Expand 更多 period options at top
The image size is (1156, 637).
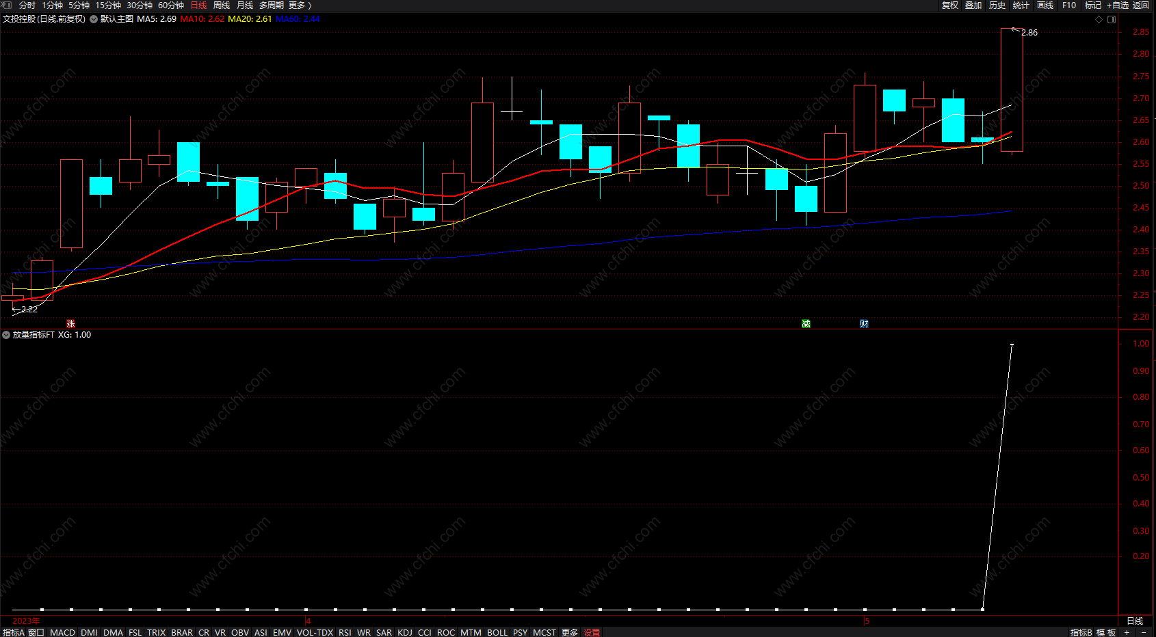click(300, 5)
